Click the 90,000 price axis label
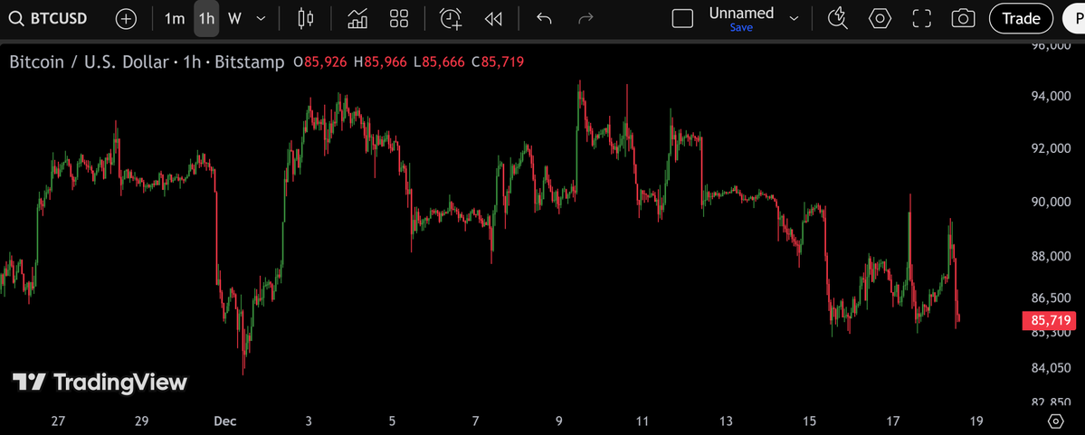The height and width of the screenshot is (435, 1085). (1051, 202)
